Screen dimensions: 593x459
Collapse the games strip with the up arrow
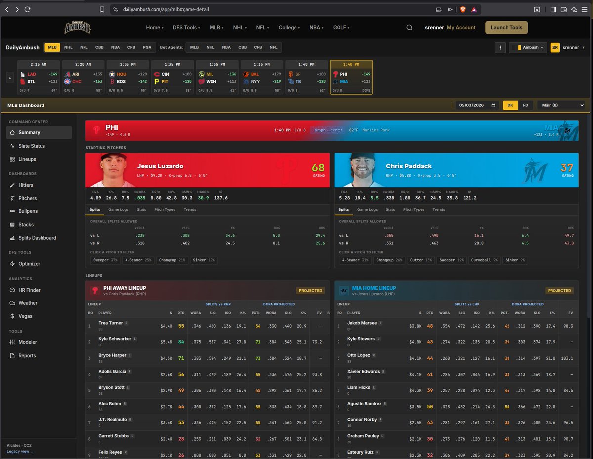pyautogui.click(x=10, y=78)
